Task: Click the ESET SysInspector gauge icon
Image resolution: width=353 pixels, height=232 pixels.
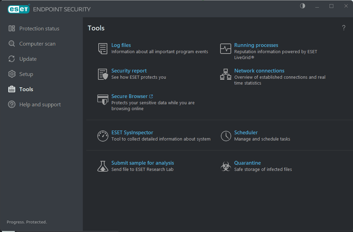Action: click(x=103, y=136)
